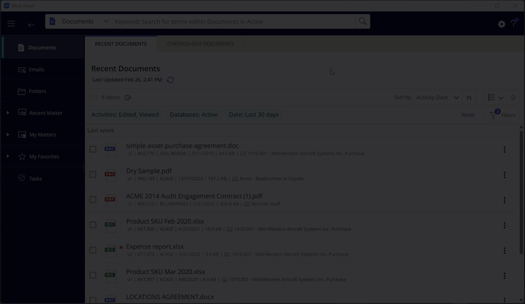Click the Help question mark icon

point(514,24)
